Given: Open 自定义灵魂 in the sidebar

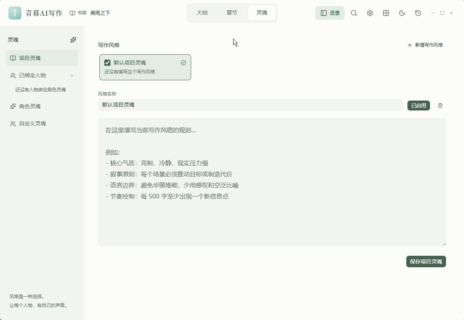Looking at the screenshot, I should point(42,123).
